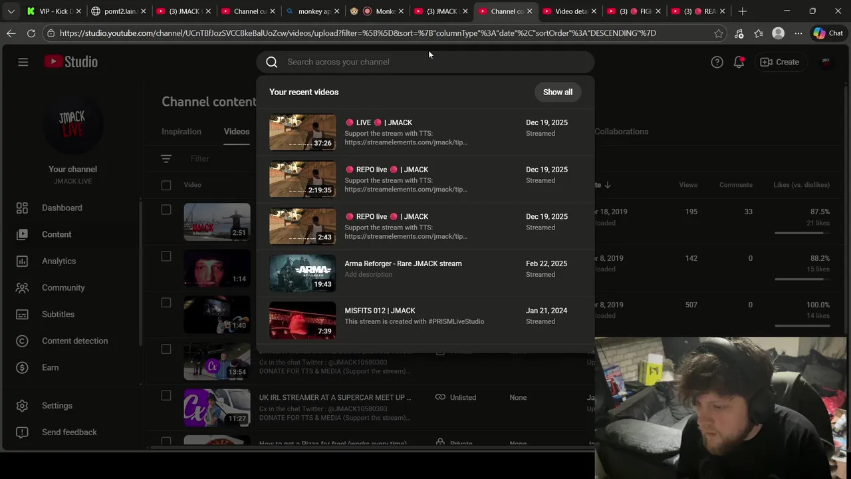This screenshot has height=479, width=851.
Task: Toggle the select-all videos checkbox
Action: tap(166, 185)
